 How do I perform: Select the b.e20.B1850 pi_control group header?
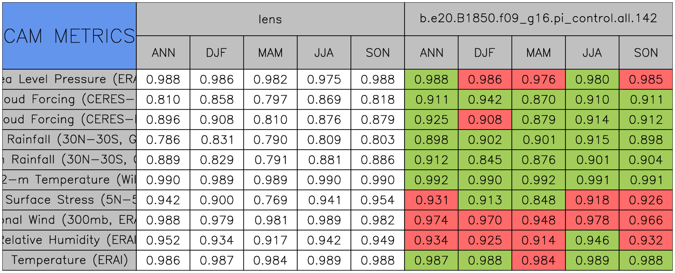click(538, 19)
